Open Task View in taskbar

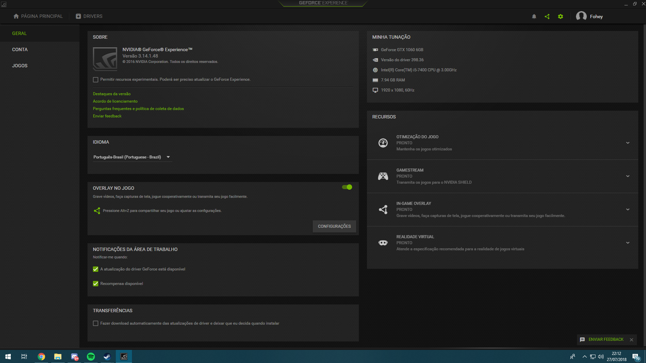point(24,357)
